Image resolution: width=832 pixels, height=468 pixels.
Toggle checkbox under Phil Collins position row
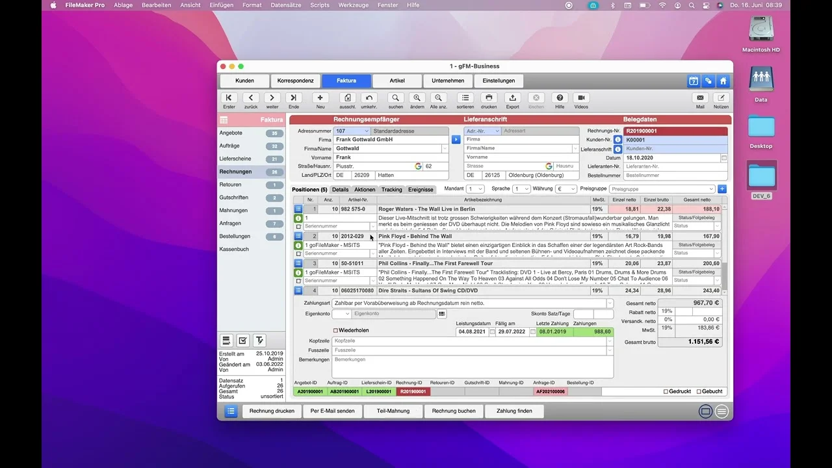pyautogui.click(x=298, y=281)
